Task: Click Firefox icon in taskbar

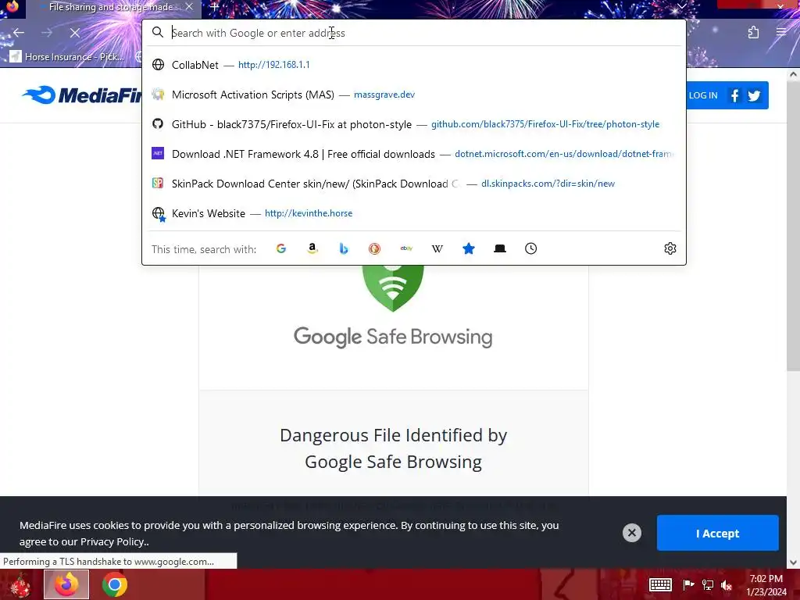Action: (66, 584)
